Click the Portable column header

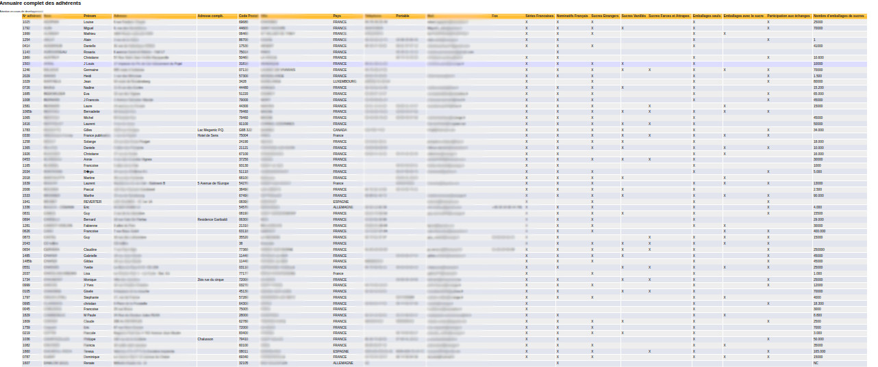click(x=402, y=16)
